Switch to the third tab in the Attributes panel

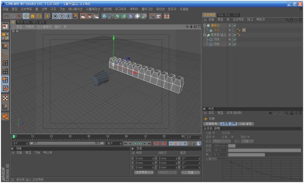click(246, 124)
